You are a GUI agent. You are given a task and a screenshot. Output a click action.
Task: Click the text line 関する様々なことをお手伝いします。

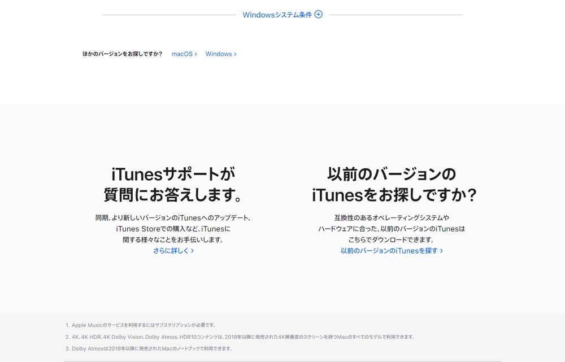click(173, 240)
